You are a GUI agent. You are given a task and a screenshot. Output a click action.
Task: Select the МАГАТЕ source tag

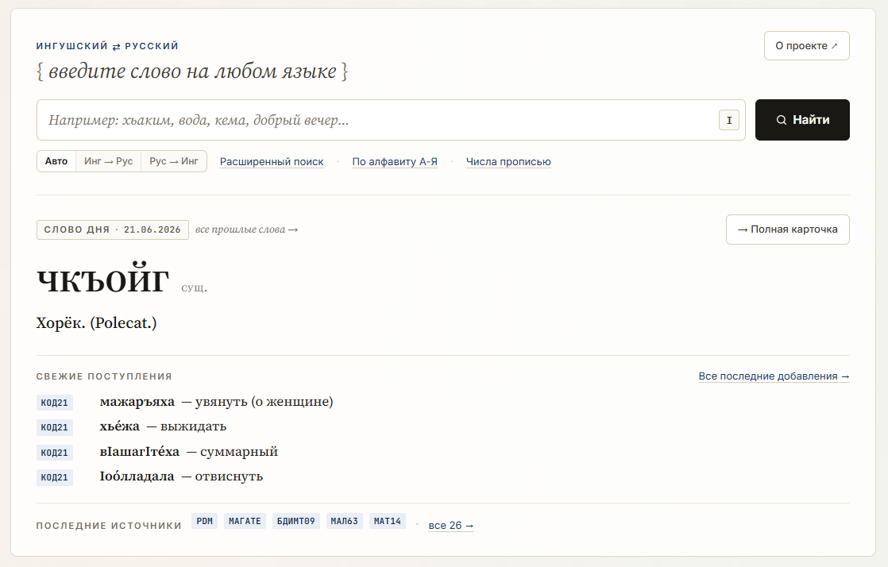[x=245, y=521]
